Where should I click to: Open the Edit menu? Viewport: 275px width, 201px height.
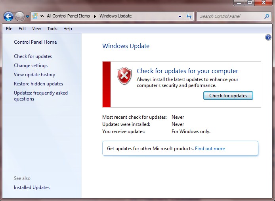(x=22, y=29)
